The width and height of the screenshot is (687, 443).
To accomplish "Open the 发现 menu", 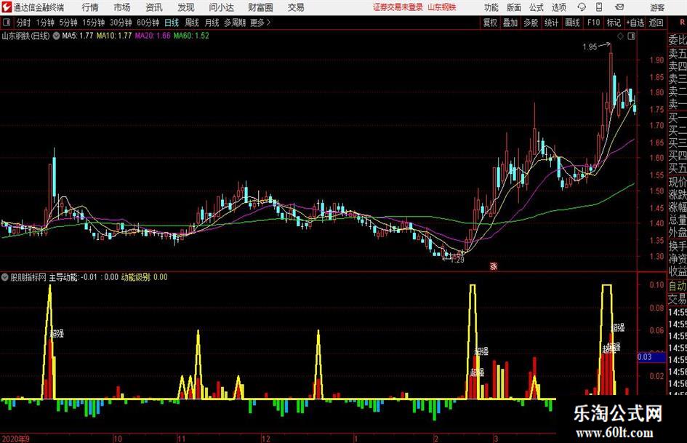I will click(186, 7).
